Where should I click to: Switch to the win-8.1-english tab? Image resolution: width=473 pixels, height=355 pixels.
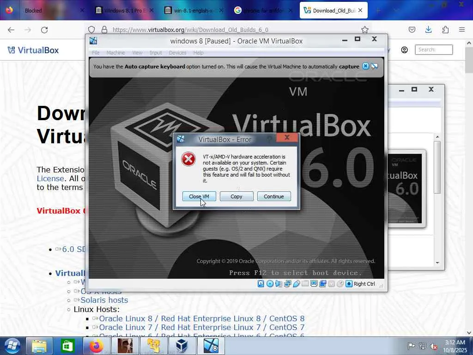point(193,11)
